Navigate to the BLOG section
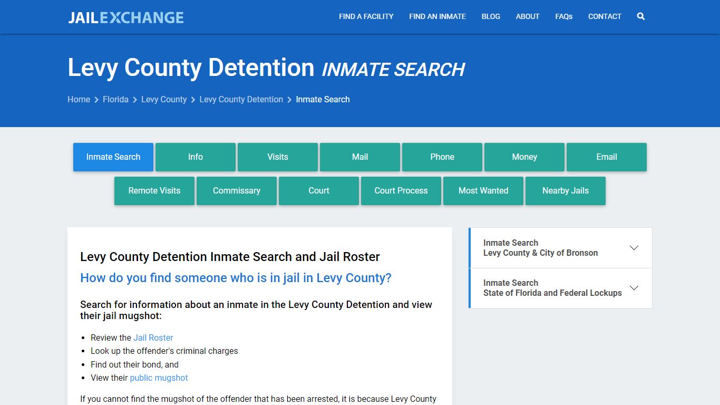720x405 pixels. (491, 16)
